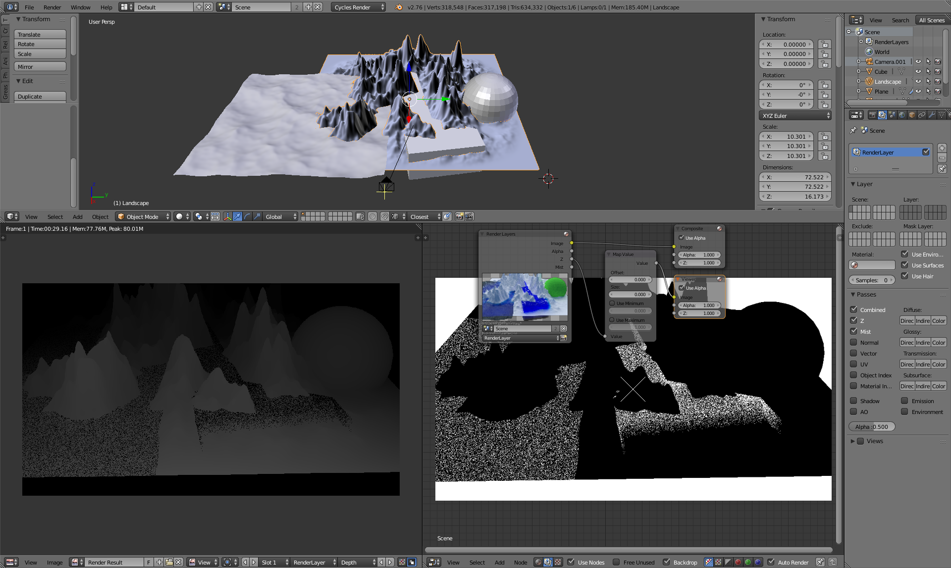The height and width of the screenshot is (568, 951).
Task: Open the Help menu
Action: pyautogui.click(x=106, y=7)
